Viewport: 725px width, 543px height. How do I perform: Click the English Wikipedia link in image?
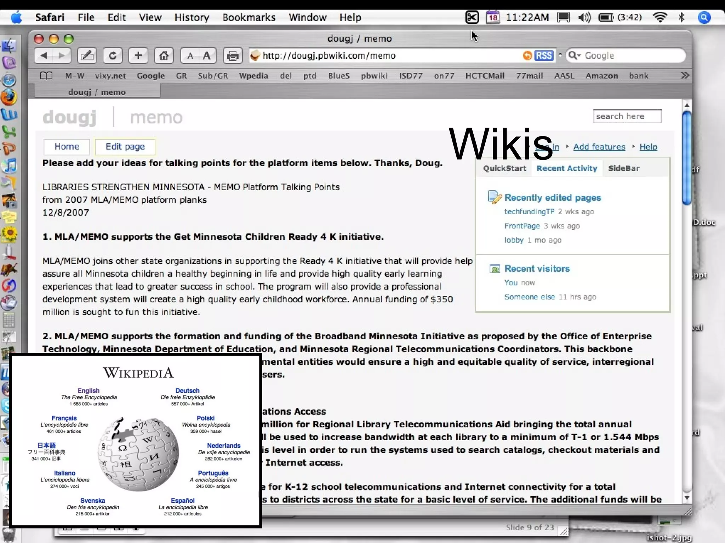tap(89, 391)
